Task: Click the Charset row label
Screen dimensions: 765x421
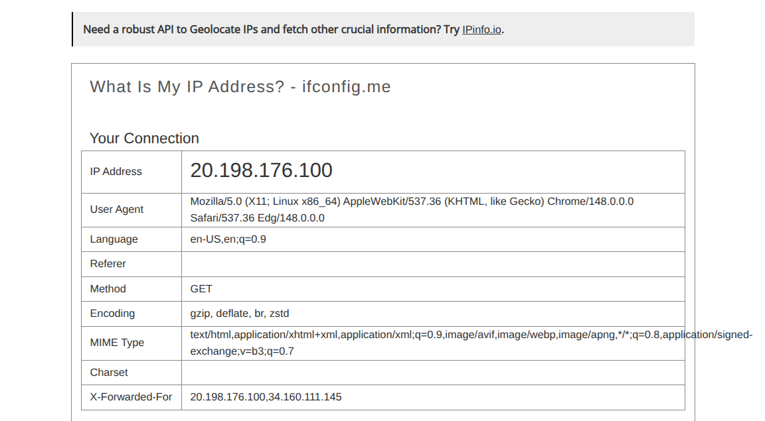Action: [109, 373]
